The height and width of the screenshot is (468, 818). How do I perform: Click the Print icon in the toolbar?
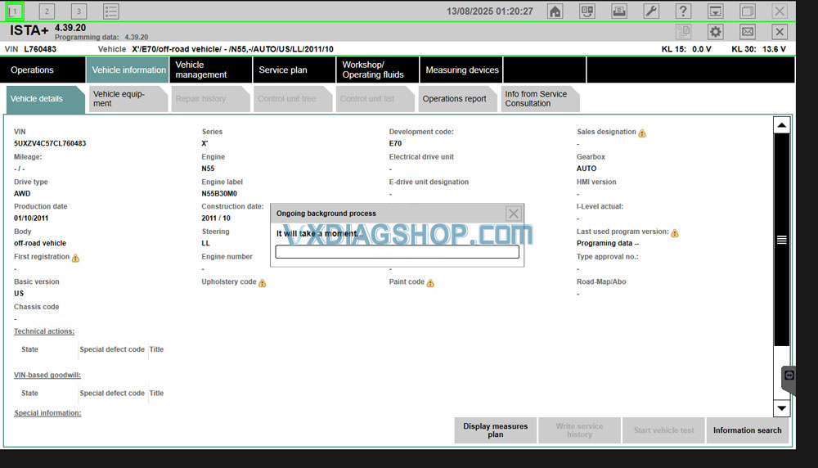tap(619, 11)
